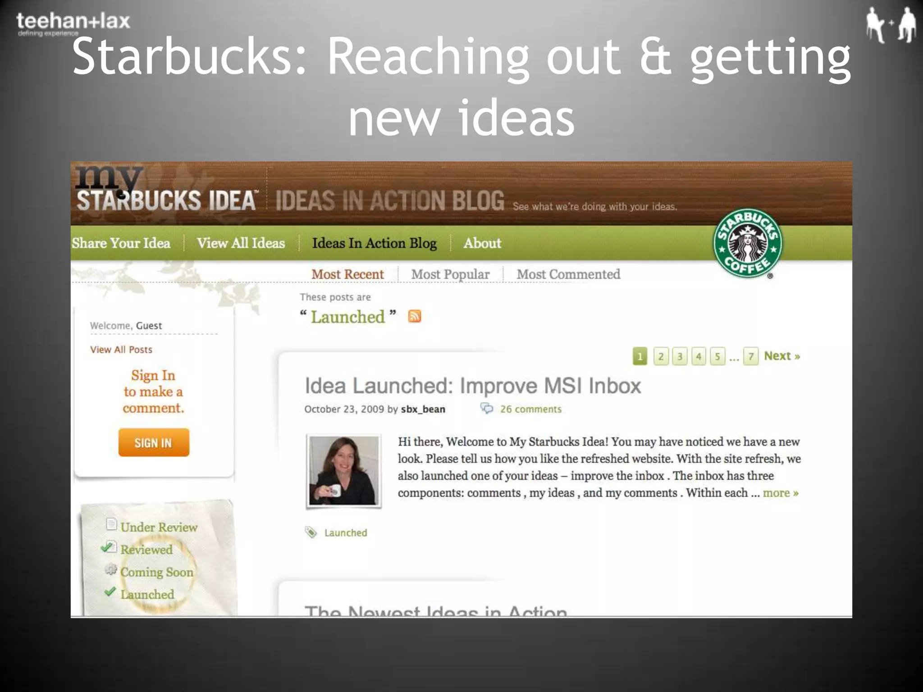Viewport: 923px width, 692px height.
Task: Click the Starbucks Coffee round logo
Action: 747,243
